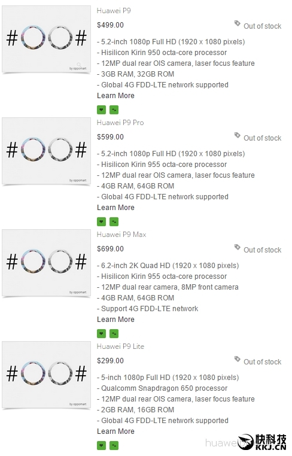Open Huawei P9 product thumbnail image
292x456 pixels.
[x=46, y=39]
